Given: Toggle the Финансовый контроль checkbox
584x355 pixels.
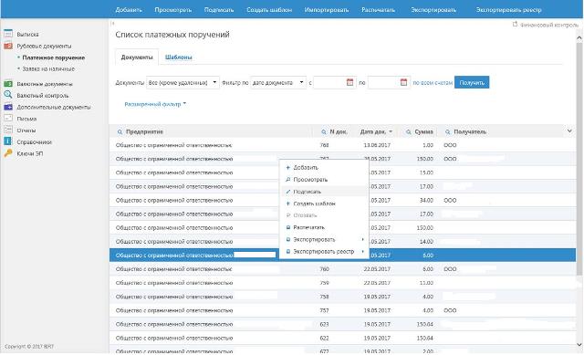Looking at the screenshot, I should pyautogui.click(x=515, y=25).
